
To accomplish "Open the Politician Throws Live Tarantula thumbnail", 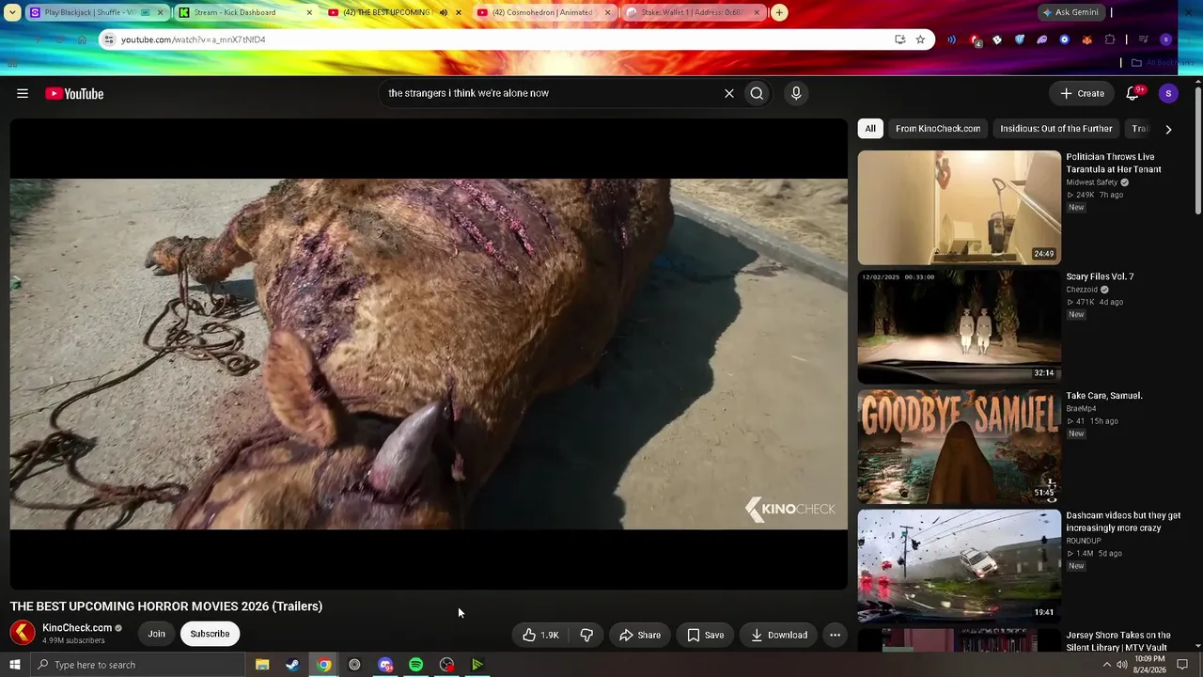I will 959,208.
